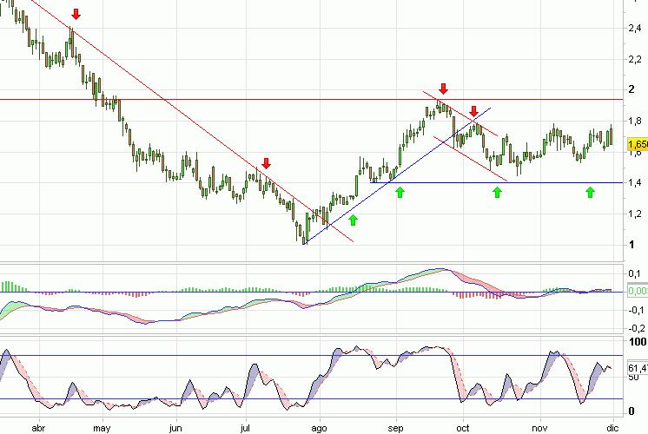
Task: Select the red arrow at September's peak
Action: click(x=444, y=89)
